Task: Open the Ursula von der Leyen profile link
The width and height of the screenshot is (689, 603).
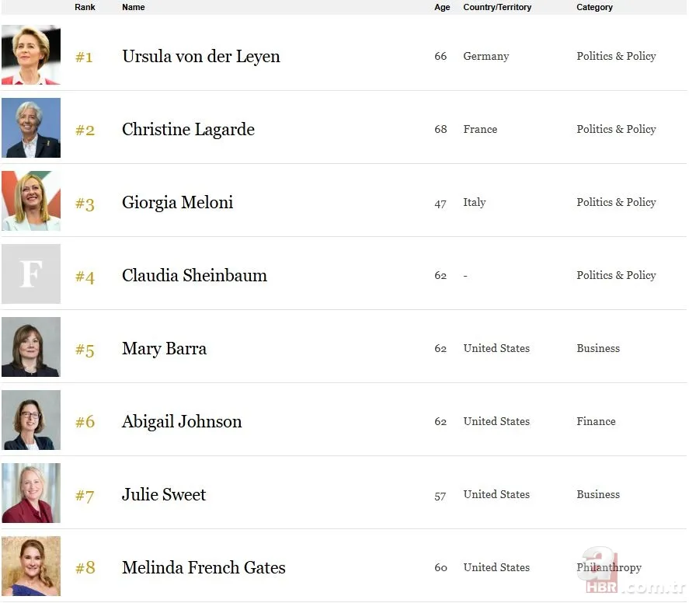Action: [x=200, y=57]
